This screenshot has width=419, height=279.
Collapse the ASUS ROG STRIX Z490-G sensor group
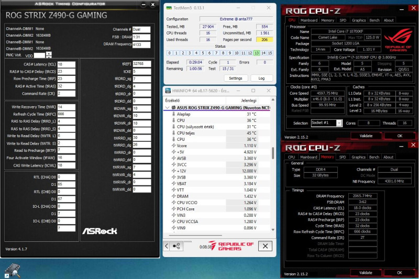point(167,108)
